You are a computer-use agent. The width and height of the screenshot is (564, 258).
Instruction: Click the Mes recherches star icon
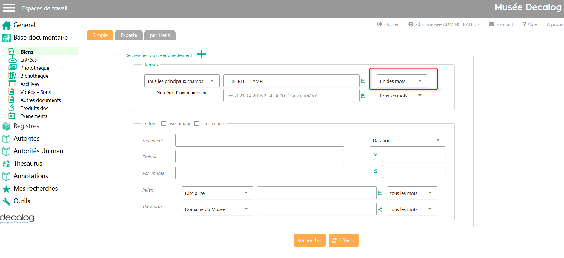(x=6, y=189)
